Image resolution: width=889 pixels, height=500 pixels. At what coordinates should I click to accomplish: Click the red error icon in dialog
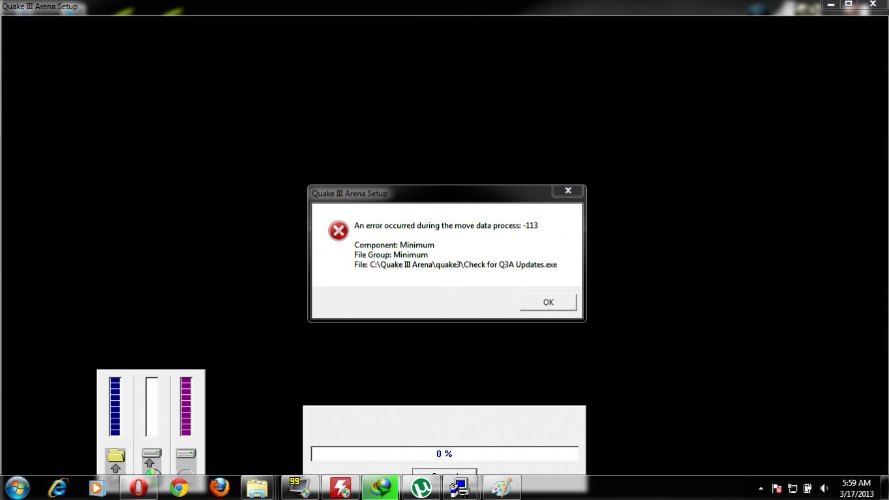coord(338,230)
